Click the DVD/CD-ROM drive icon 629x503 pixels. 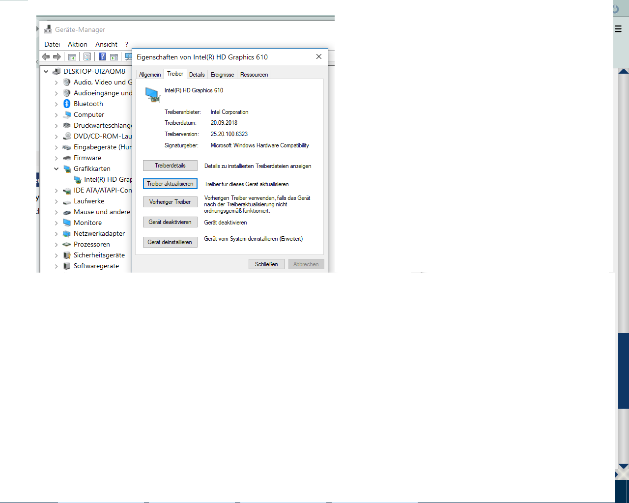[x=67, y=136]
